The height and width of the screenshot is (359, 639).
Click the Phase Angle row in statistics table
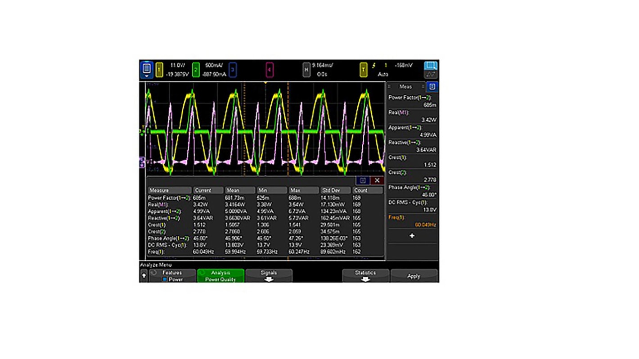pyautogui.click(x=265, y=238)
